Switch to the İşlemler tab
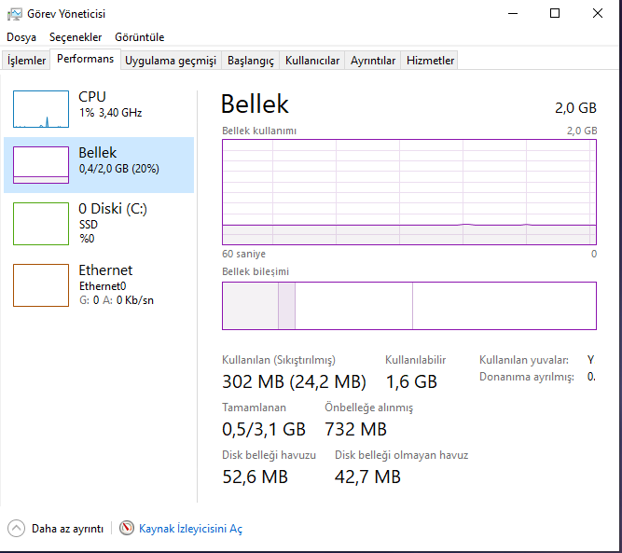The image size is (622, 553). pos(27,61)
